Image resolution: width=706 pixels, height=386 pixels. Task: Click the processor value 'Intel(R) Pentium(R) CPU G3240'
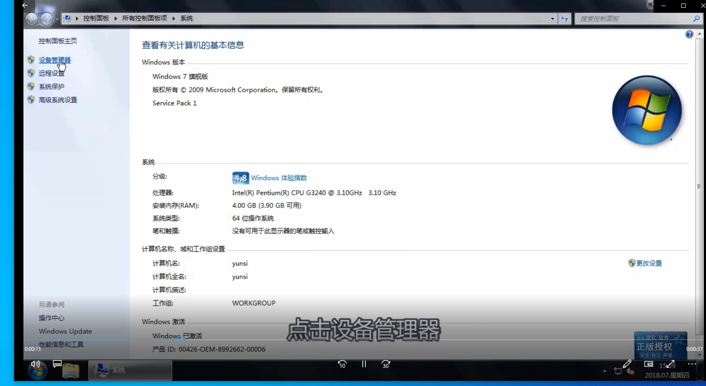click(279, 193)
